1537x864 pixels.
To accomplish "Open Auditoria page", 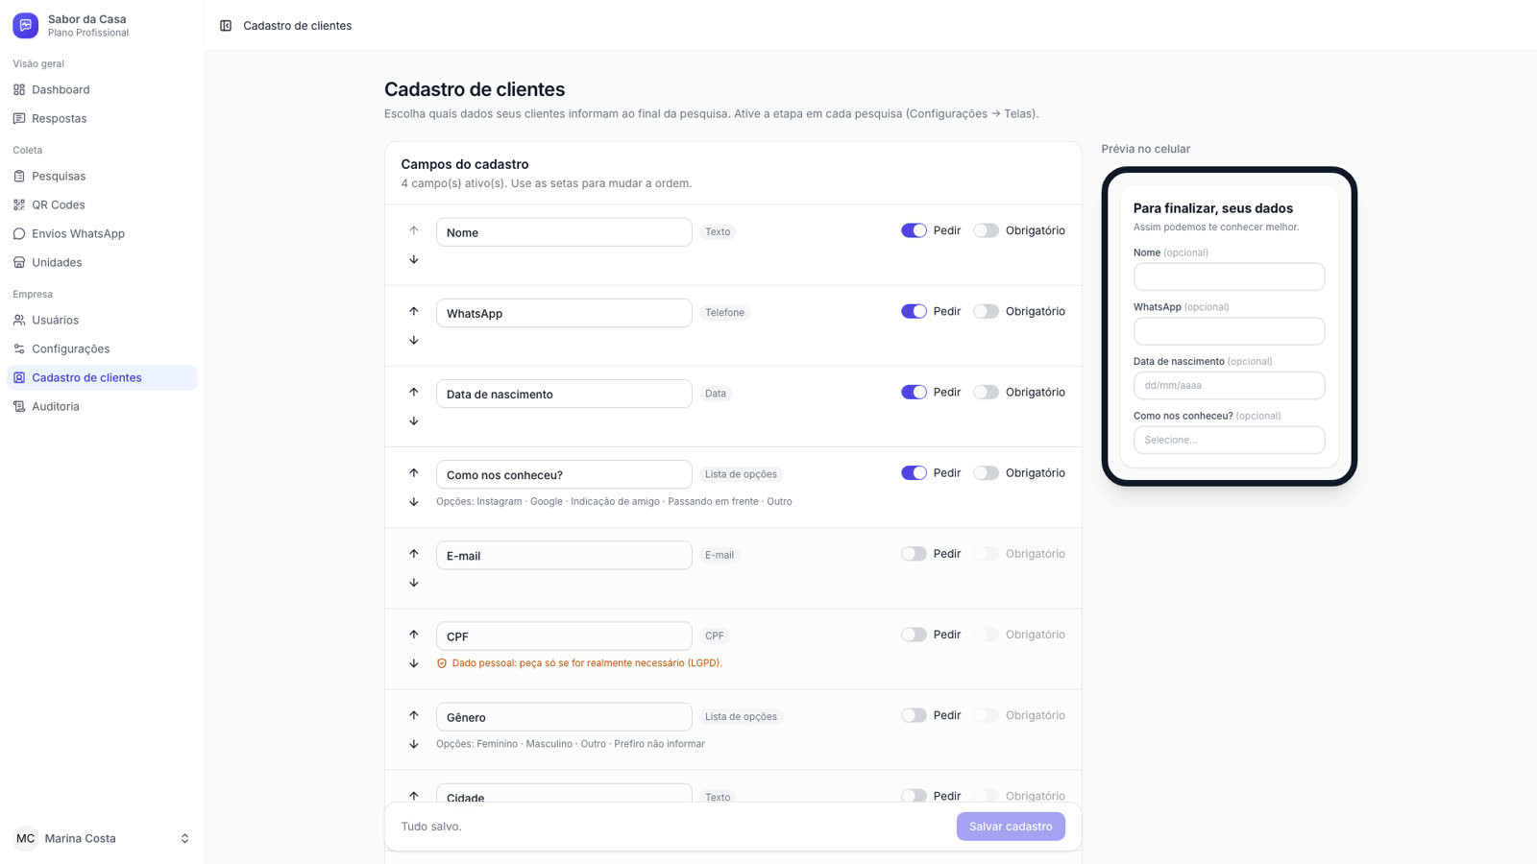I will 102,406.
